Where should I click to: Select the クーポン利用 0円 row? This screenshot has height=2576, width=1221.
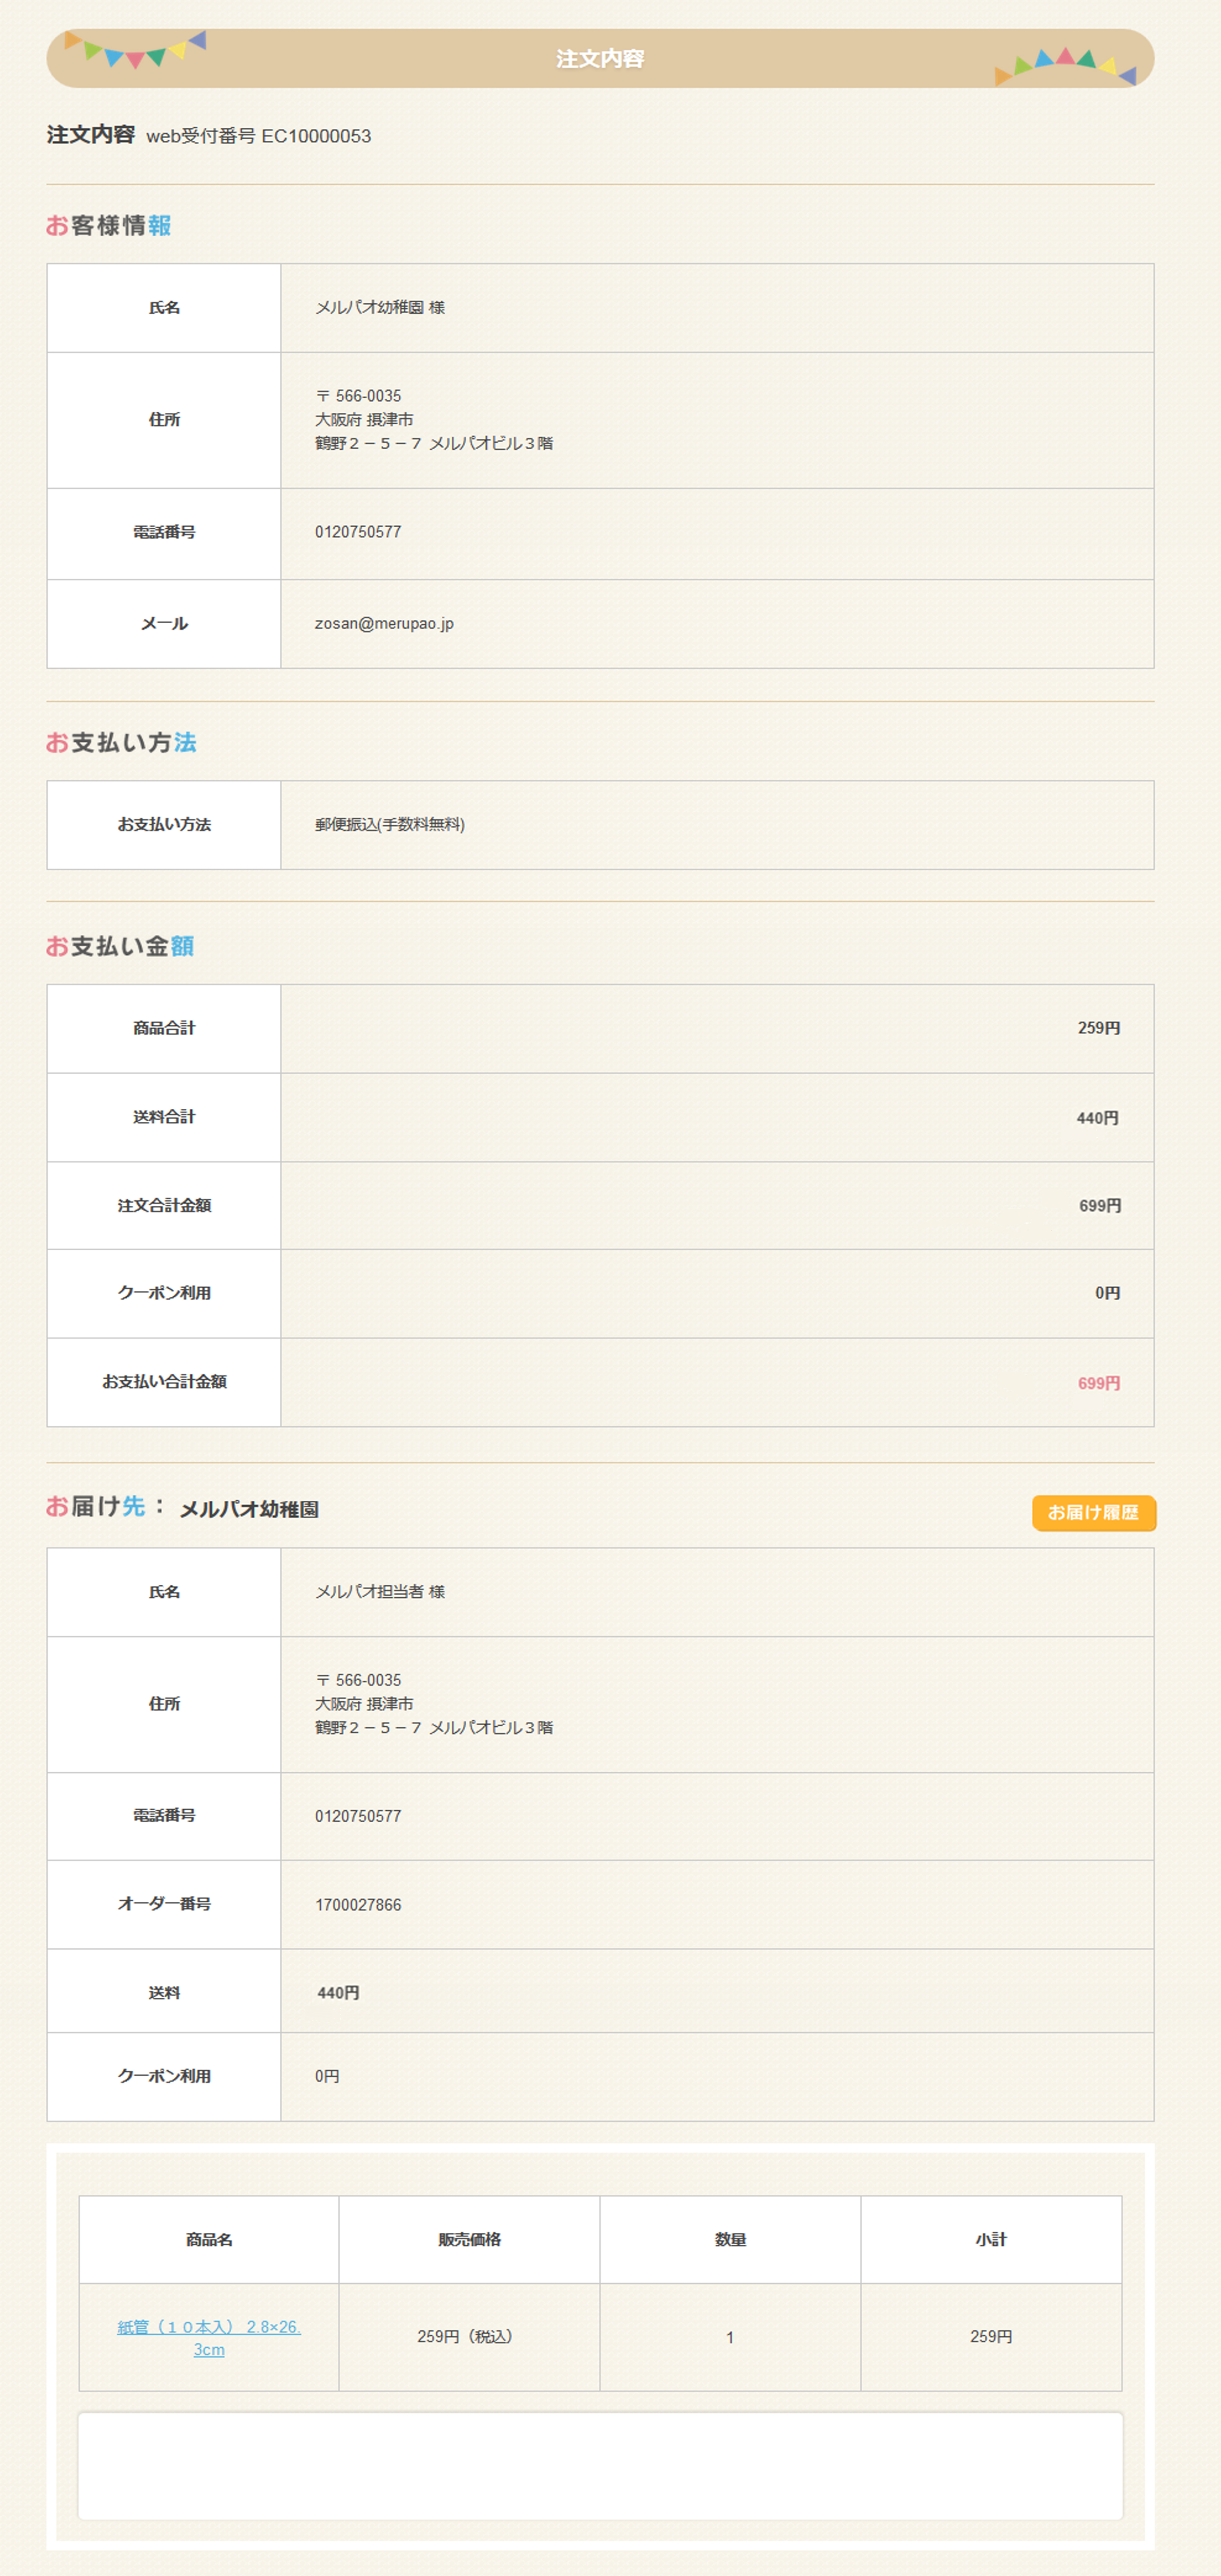tap(600, 1293)
